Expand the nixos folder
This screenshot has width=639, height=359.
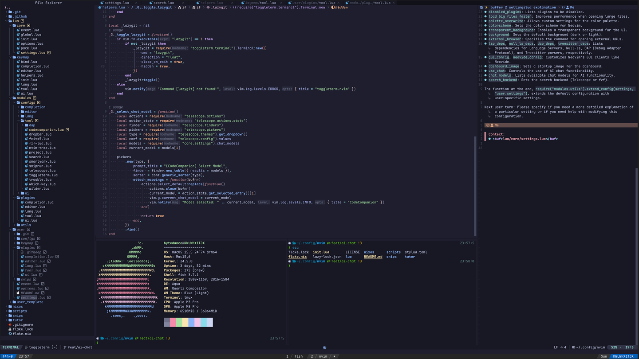17,307
